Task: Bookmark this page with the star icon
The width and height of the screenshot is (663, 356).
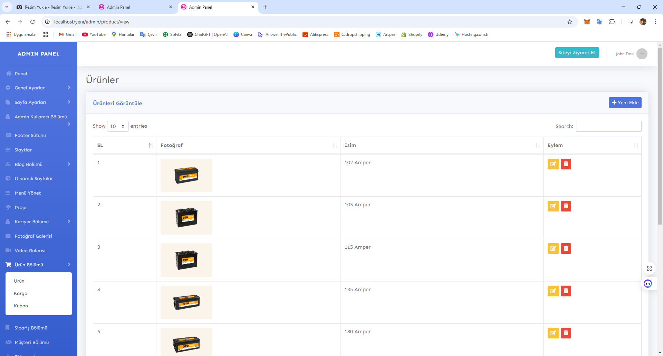Action: (569, 22)
